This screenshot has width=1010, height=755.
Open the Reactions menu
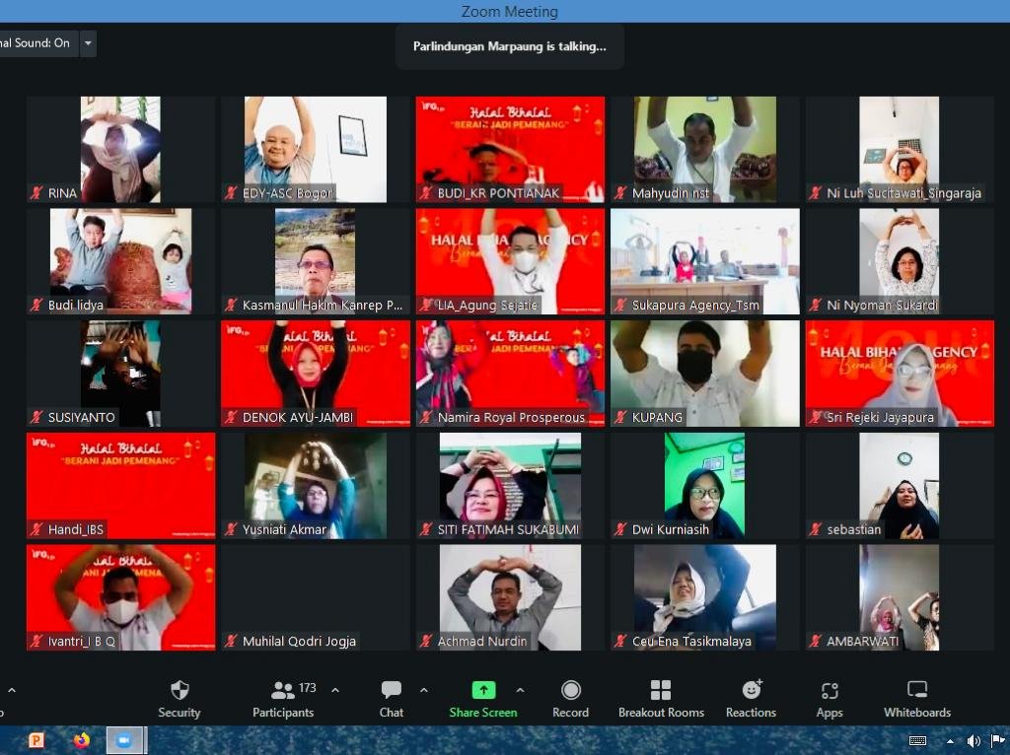(x=751, y=700)
